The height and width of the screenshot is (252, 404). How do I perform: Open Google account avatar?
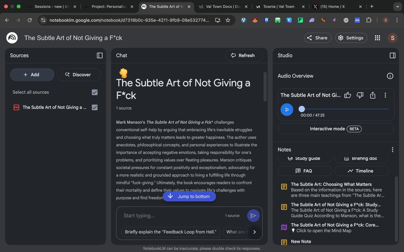pyautogui.click(x=392, y=38)
